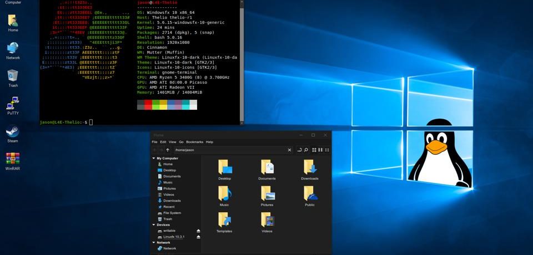The height and width of the screenshot is (255, 533).
Task: Go forward in file manager history
Action: click(162, 150)
